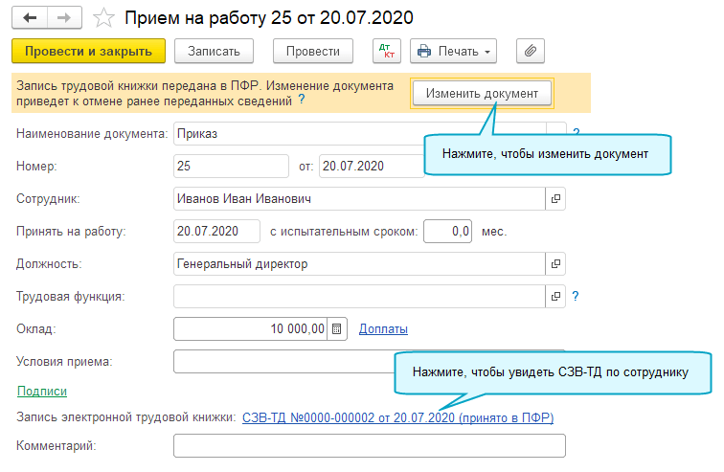Expand the Печать dropdown menu

pos(487,51)
